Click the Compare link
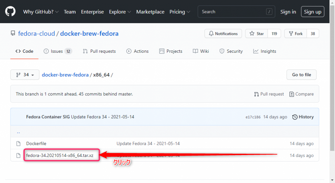The width and height of the screenshot is (335, 183). [301, 94]
